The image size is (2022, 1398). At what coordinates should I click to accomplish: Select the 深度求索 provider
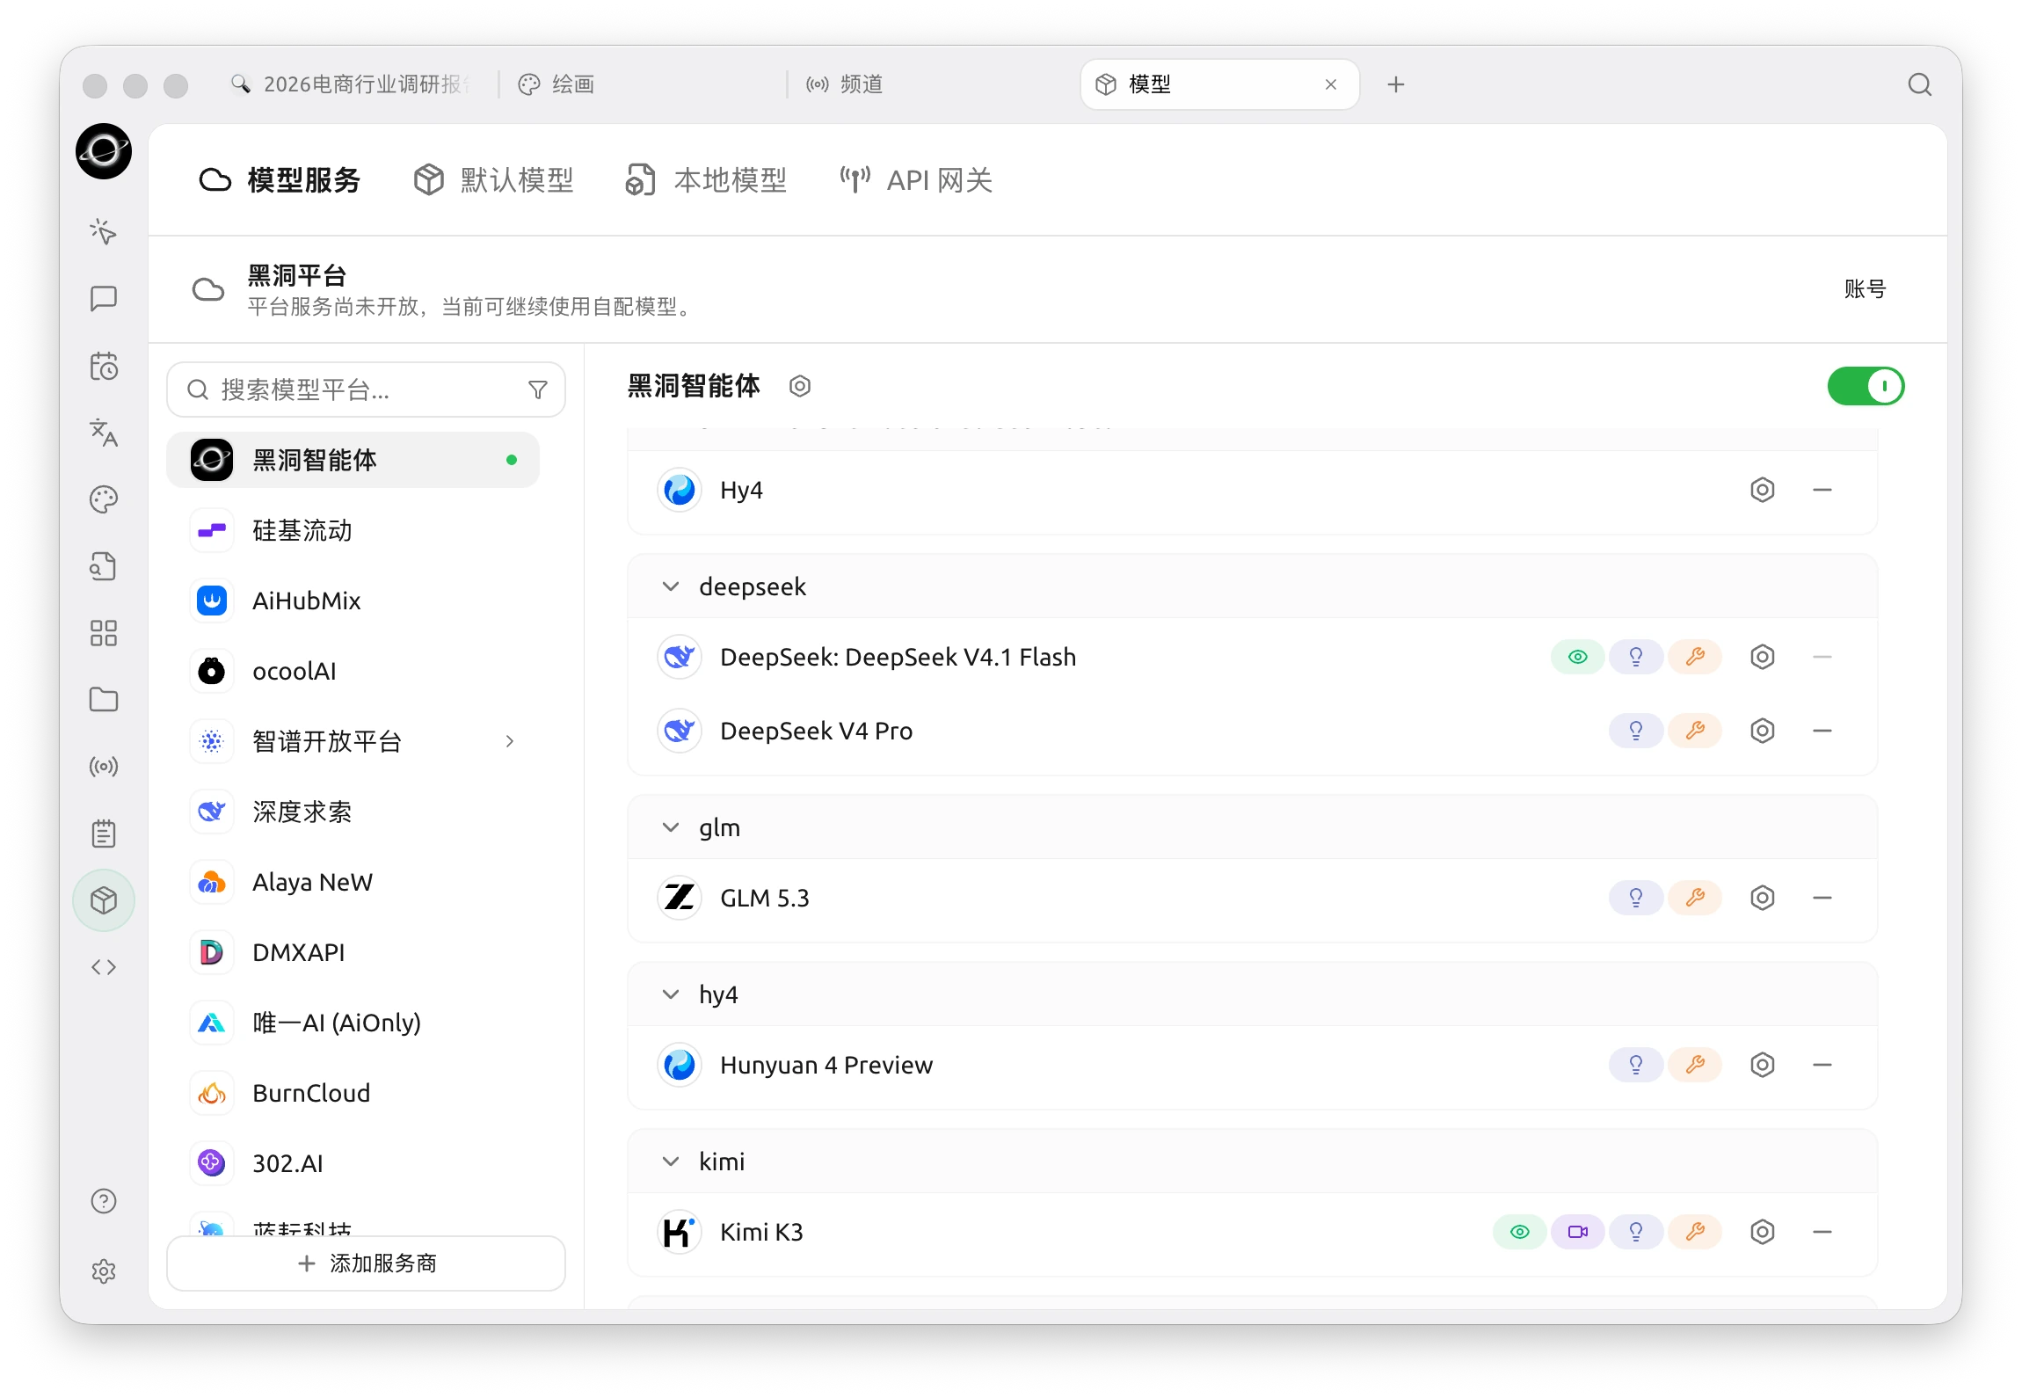pyautogui.click(x=353, y=812)
